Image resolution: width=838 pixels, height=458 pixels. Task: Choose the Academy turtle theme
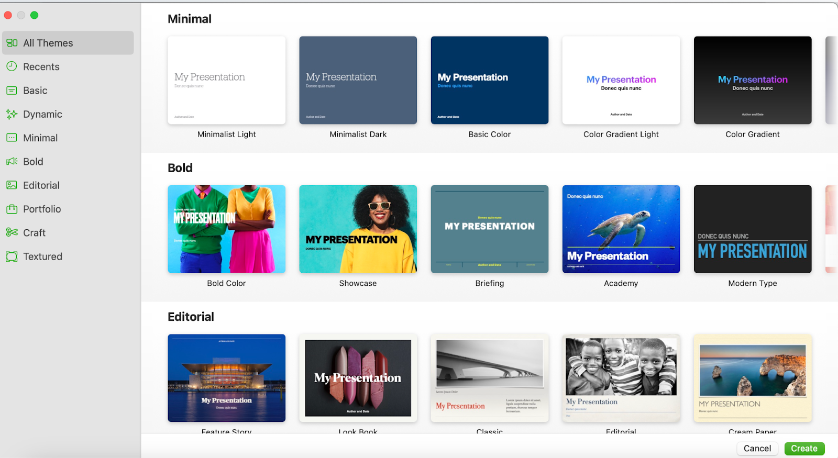point(621,229)
